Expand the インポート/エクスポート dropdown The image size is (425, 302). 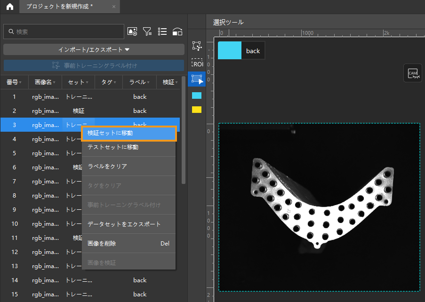tap(94, 49)
